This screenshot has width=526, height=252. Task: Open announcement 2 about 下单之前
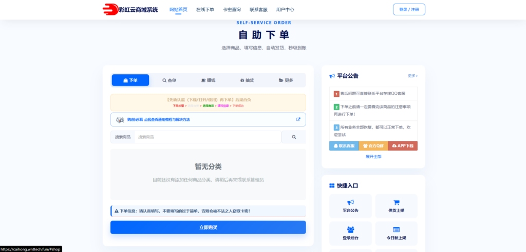[x=373, y=111]
